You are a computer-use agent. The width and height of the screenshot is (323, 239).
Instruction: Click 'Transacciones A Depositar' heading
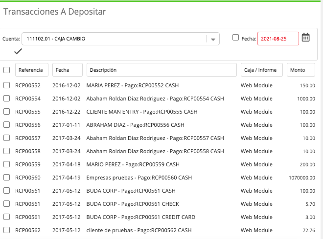click(x=55, y=12)
